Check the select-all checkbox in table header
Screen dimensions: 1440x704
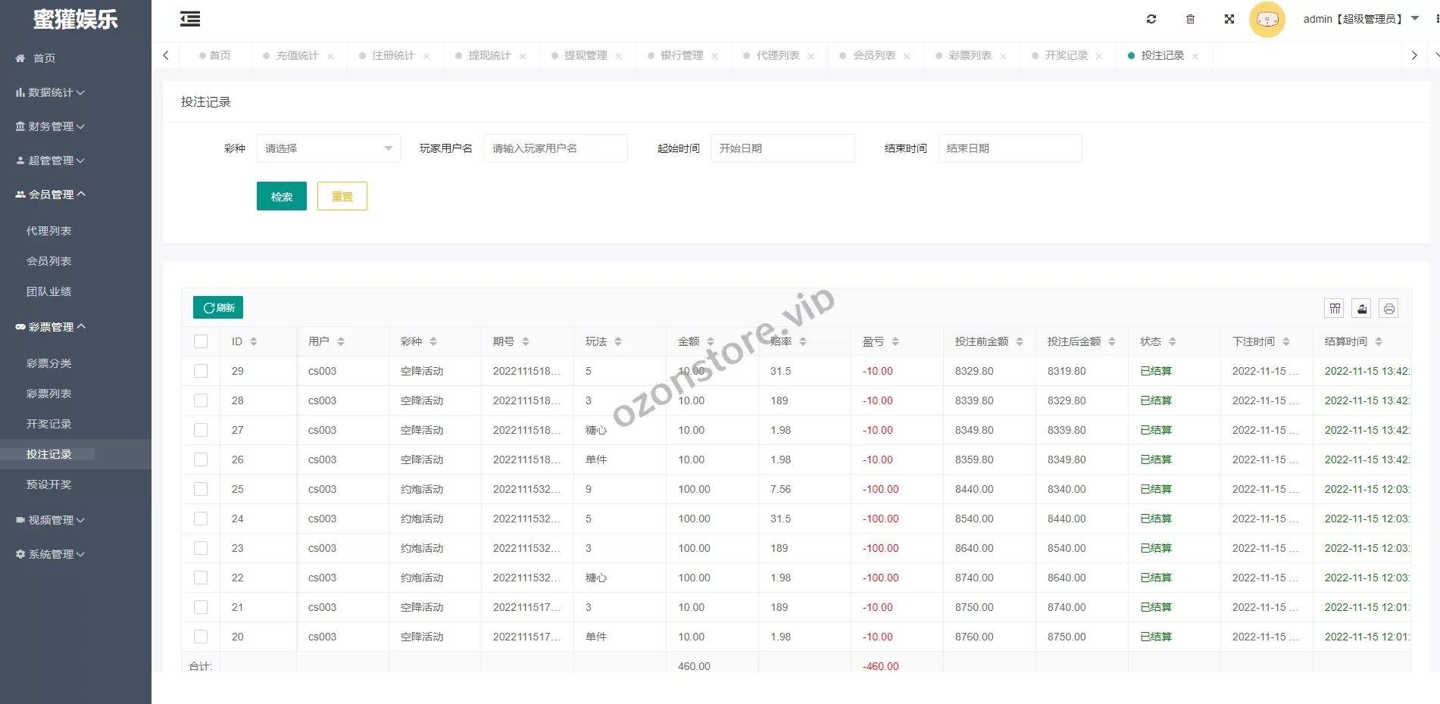(201, 341)
